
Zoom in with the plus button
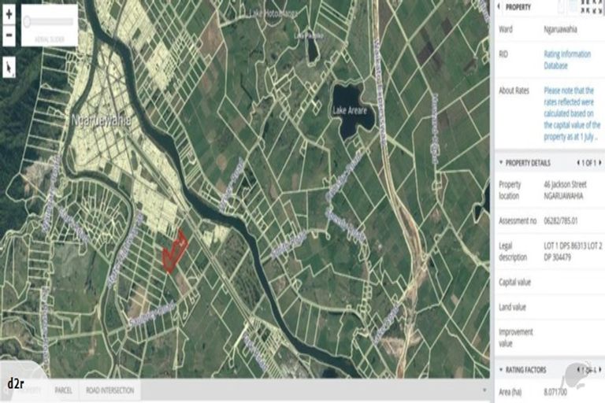click(9, 15)
